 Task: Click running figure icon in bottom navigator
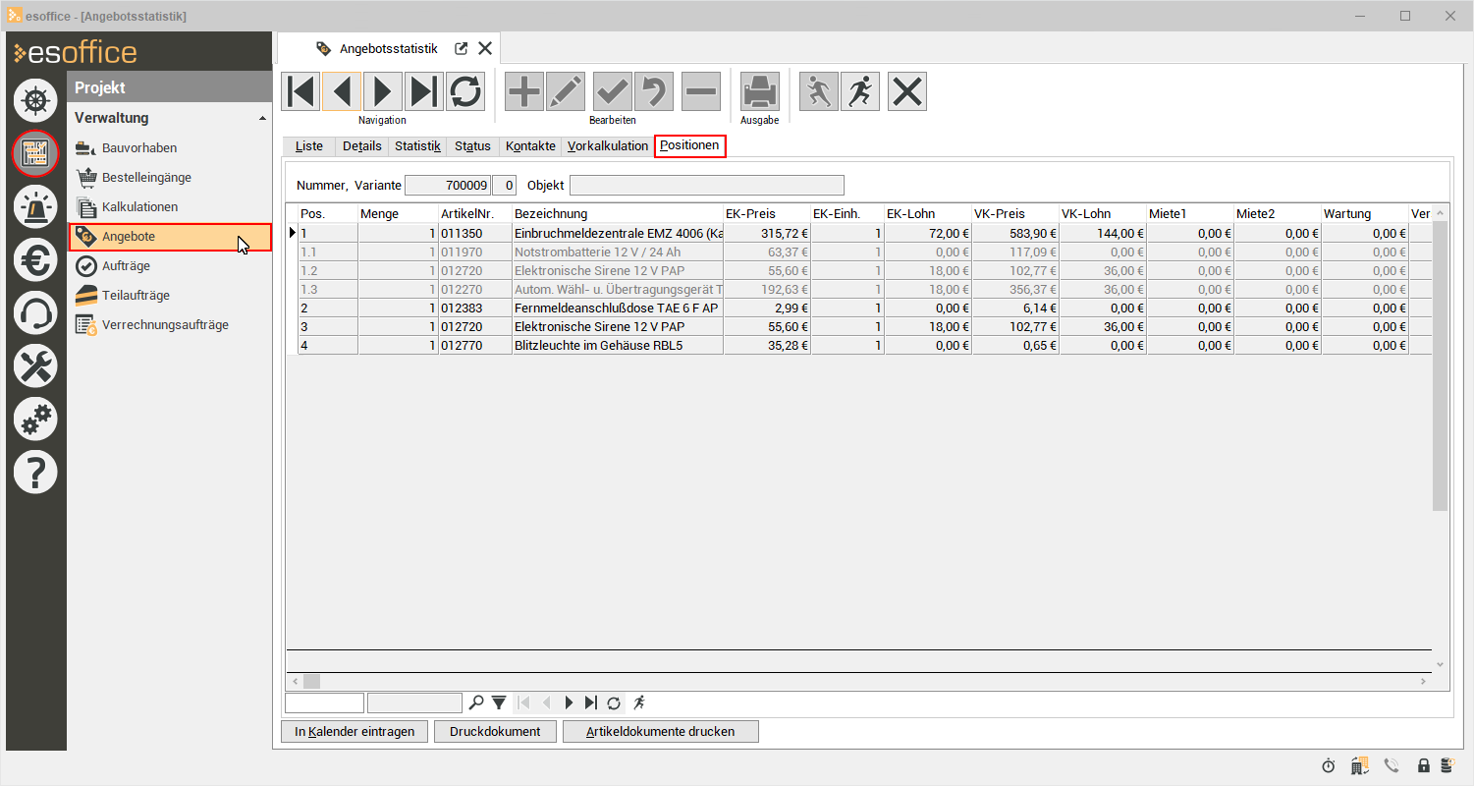639,702
